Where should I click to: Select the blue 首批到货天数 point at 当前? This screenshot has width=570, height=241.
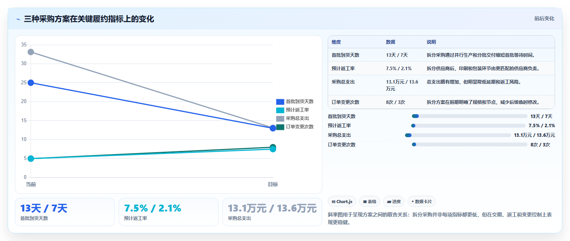tap(31, 83)
